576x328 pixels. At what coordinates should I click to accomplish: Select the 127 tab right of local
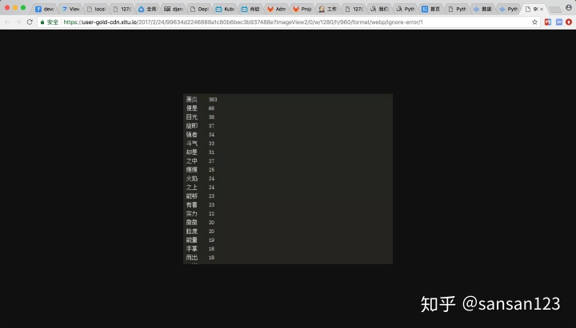tap(122, 9)
